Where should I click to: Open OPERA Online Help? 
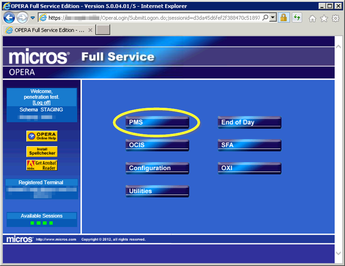click(x=42, y=136)
